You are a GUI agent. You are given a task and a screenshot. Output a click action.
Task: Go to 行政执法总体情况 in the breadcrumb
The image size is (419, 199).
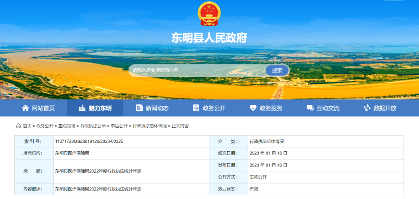point(150,126)
